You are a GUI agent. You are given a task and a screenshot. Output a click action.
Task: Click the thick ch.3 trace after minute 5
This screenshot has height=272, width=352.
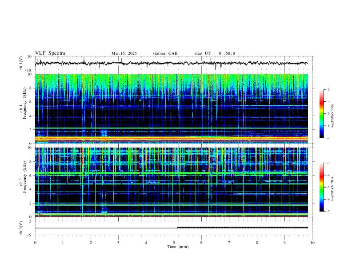tap(243, 228)
